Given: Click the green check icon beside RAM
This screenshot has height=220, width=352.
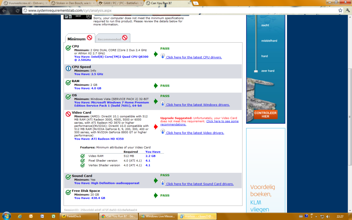Looking at the screenshot, I should (68, 82).
